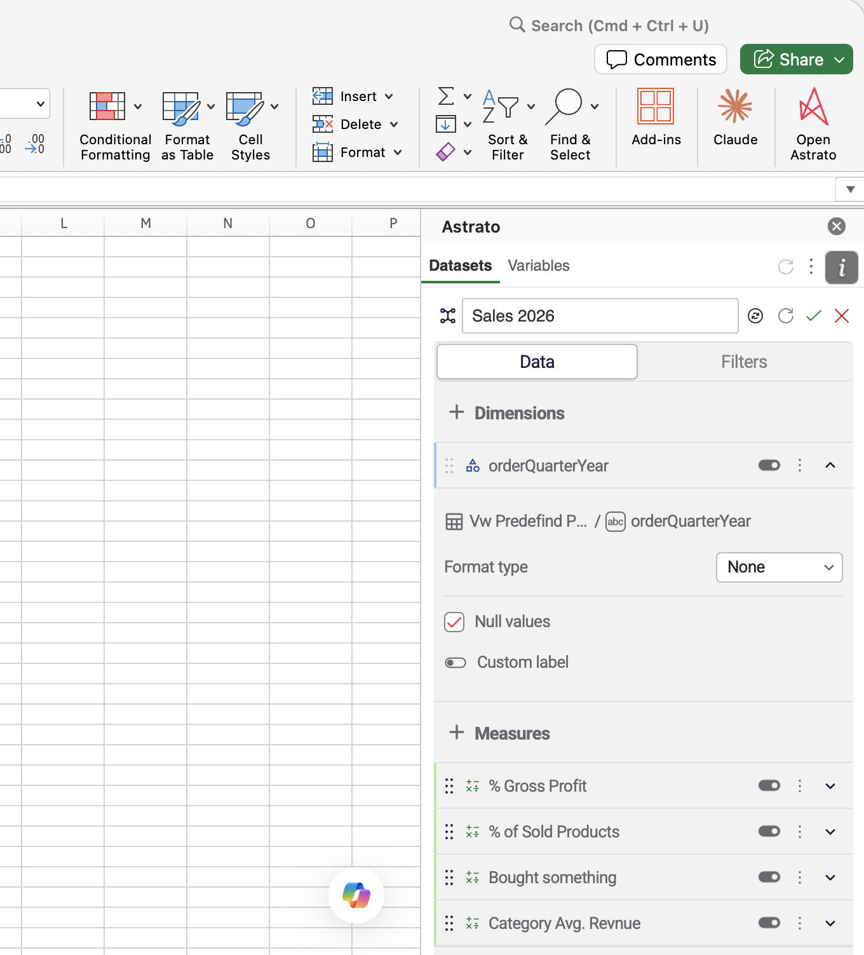Reload the Sales 2026 dataset
Image resolution: width=864 pixels, height=955 pixels.
click(x=786, y=316)
